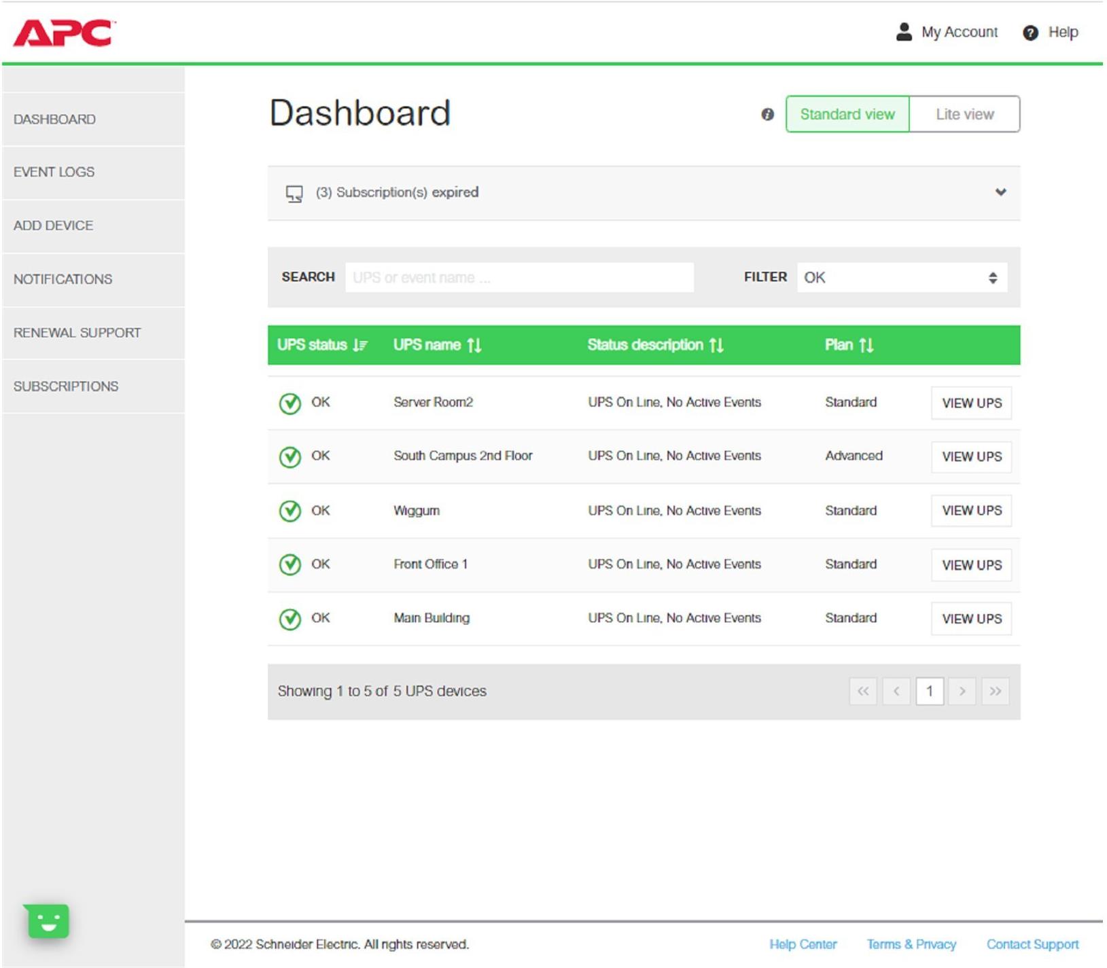Image resolution: width=1107 pixels, height=968 pixels.
Task: Click VIEW UPS for Main Building
Action: click(970, 619)
